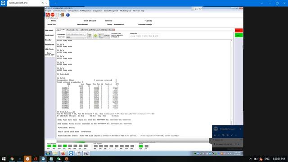Show hidden system tray icons
The width and height of the screenshot is (288, 162).
click(251, 159)
